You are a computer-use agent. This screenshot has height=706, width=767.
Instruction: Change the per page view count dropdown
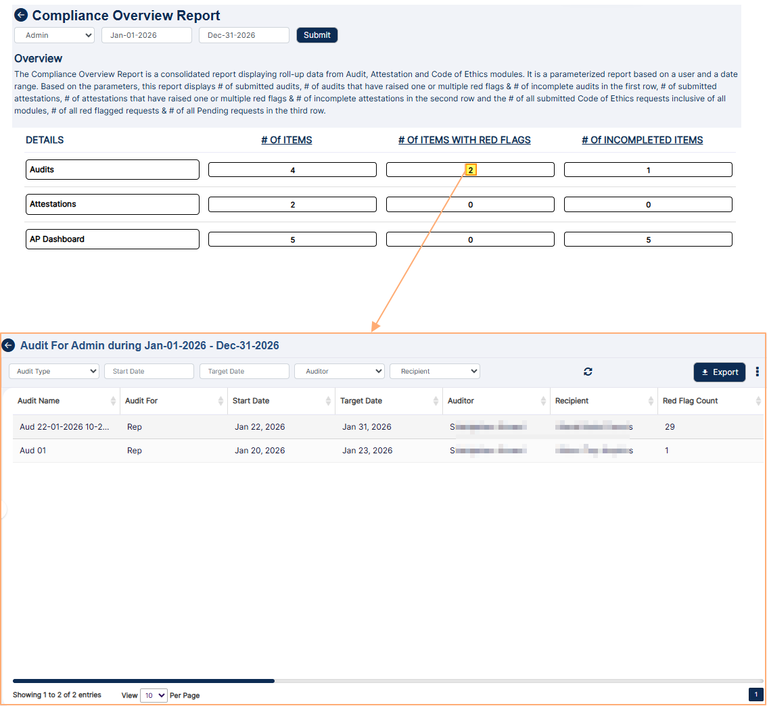(x=154, y=695)
